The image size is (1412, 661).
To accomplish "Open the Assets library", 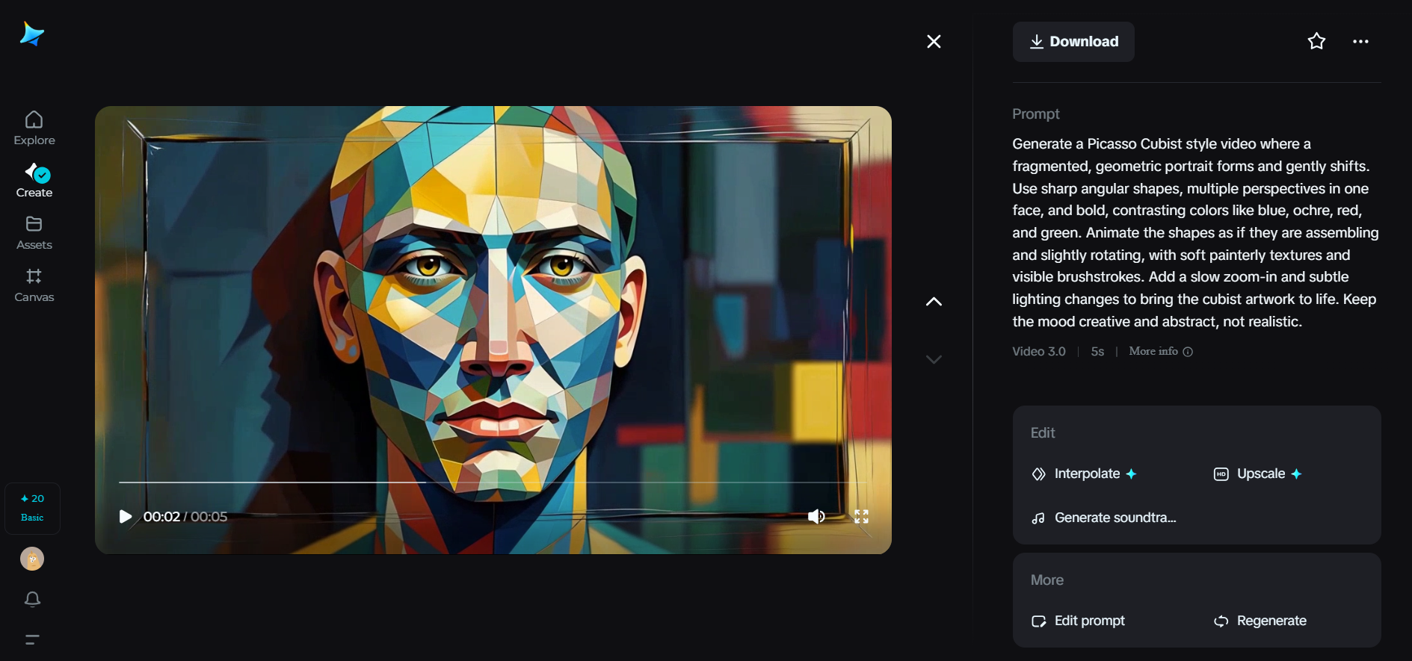I will coord(34,233).
